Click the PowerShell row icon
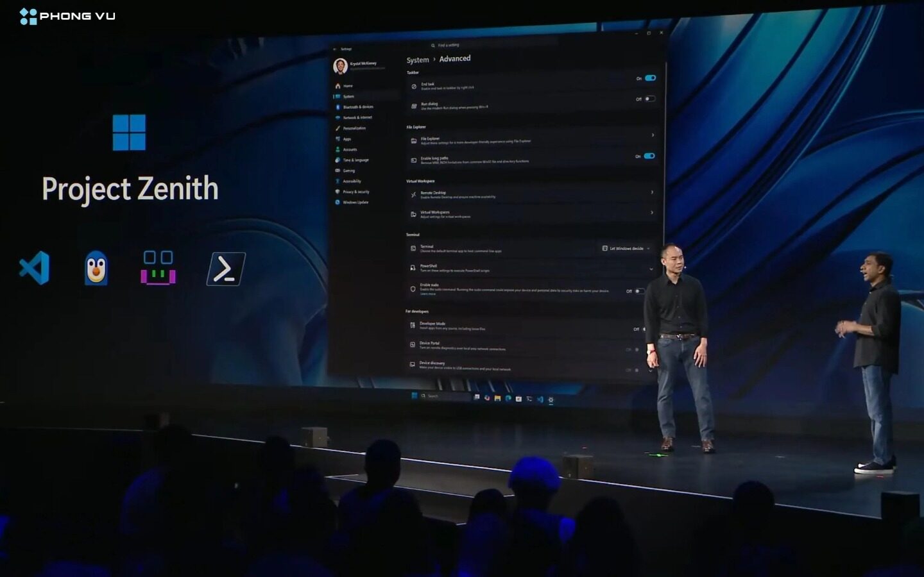This screenshot has height=577, width=924. 413,268
